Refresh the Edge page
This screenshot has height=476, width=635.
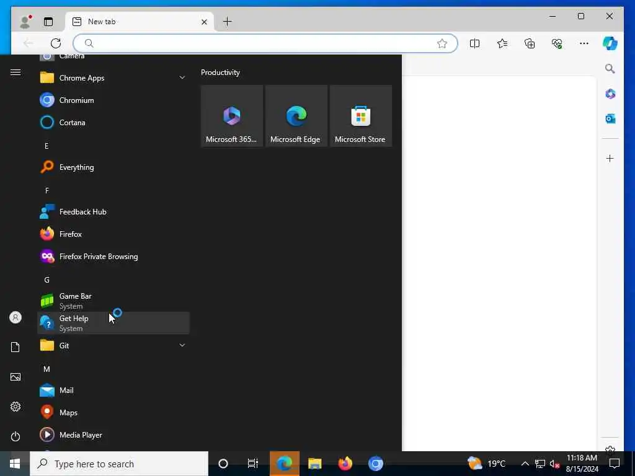(56, 43)
